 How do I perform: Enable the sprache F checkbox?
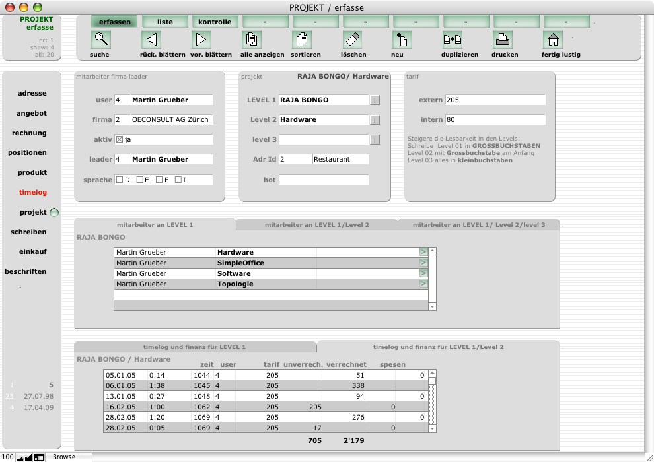click(159, 180)
